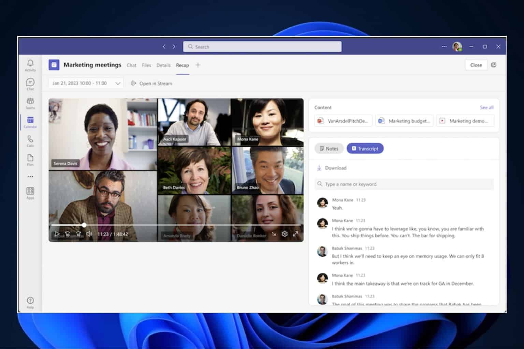Click the name or keyword field
Image resolution: width=524 pixels, height=349 pixels.
point(404,184)
